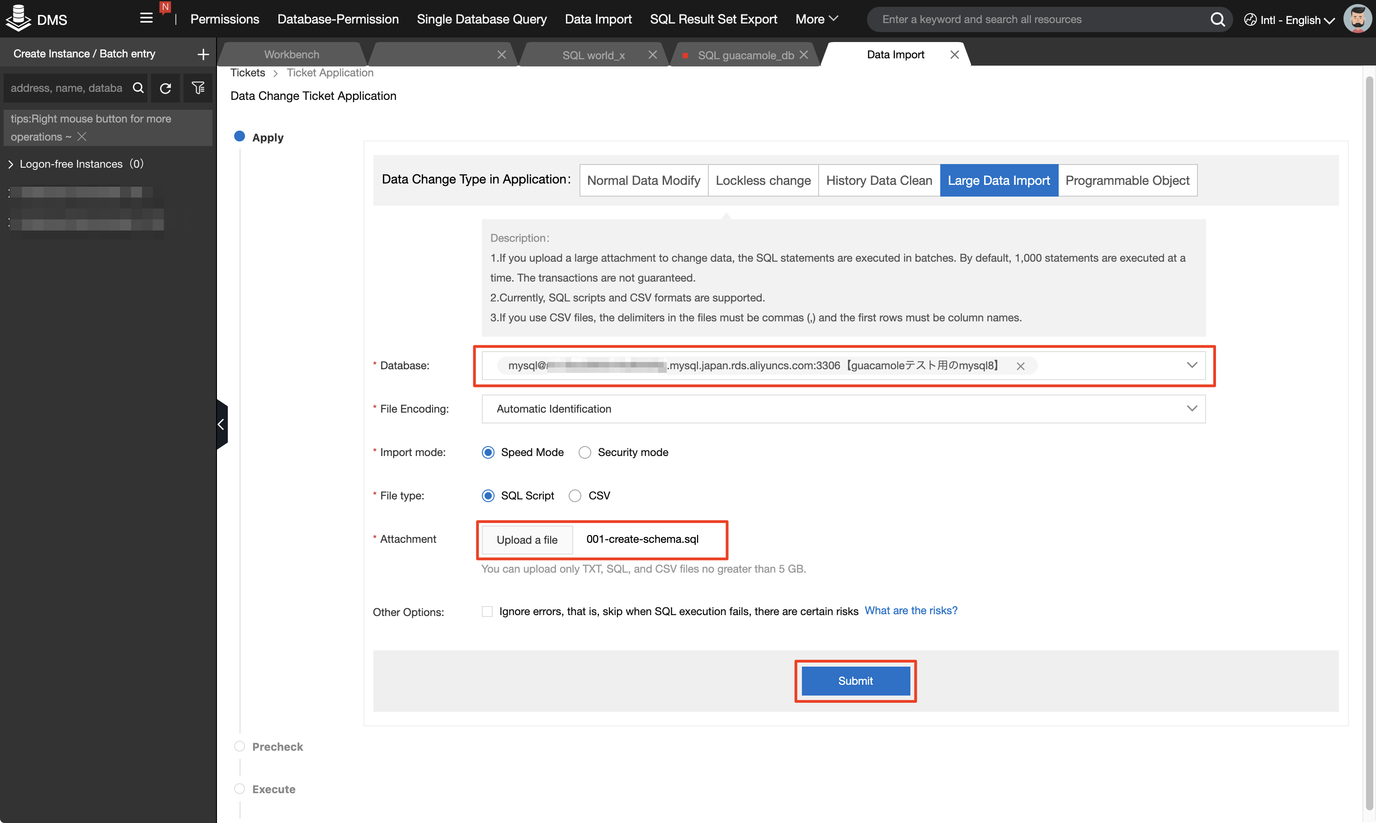Expand the Logon-free Instances tree node
The image size is (1376, 823).
tap(10, 164)
